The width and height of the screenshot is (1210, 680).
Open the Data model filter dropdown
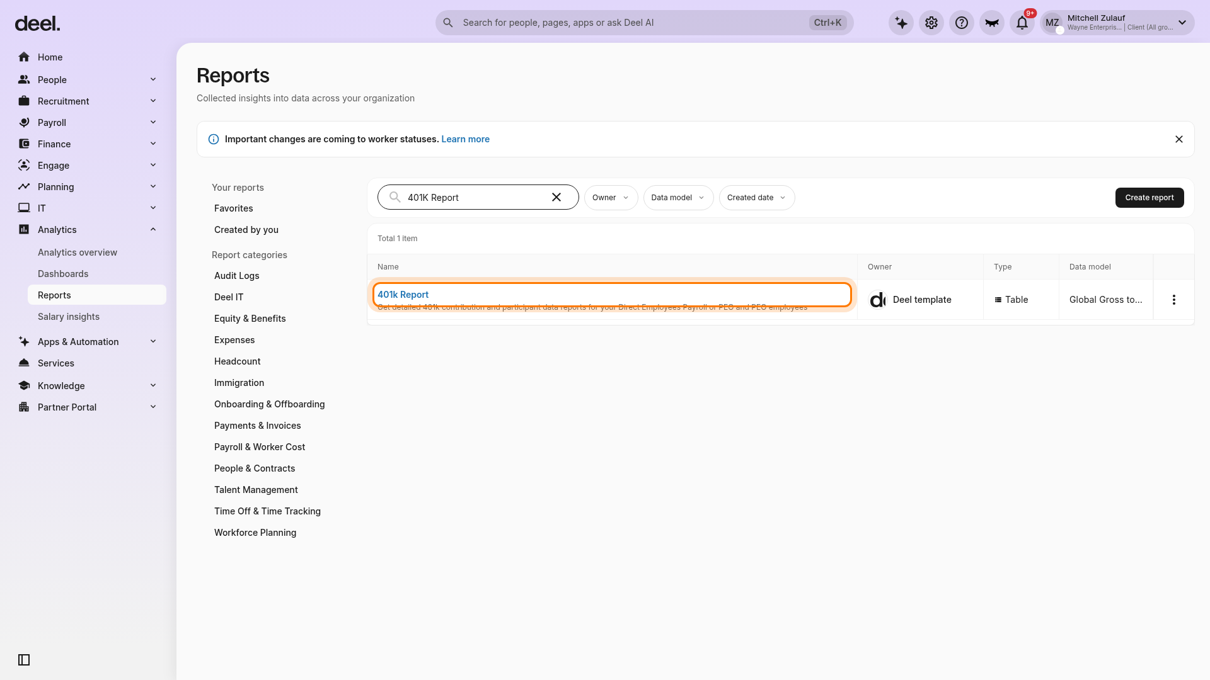click(x=678, y=198)
